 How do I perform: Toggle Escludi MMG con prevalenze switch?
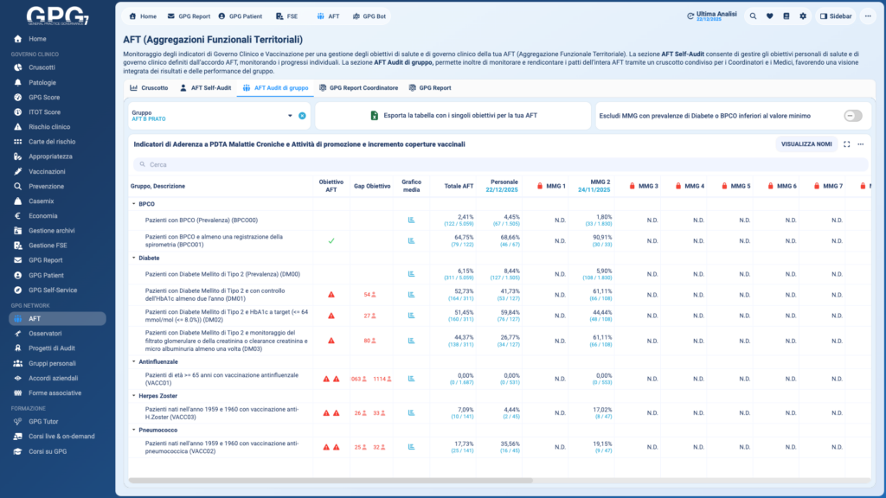coord(853,116)
